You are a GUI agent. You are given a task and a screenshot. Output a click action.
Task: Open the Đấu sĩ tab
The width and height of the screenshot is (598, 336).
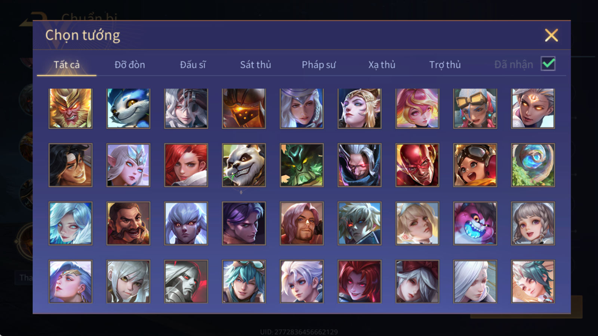[193, 65]
